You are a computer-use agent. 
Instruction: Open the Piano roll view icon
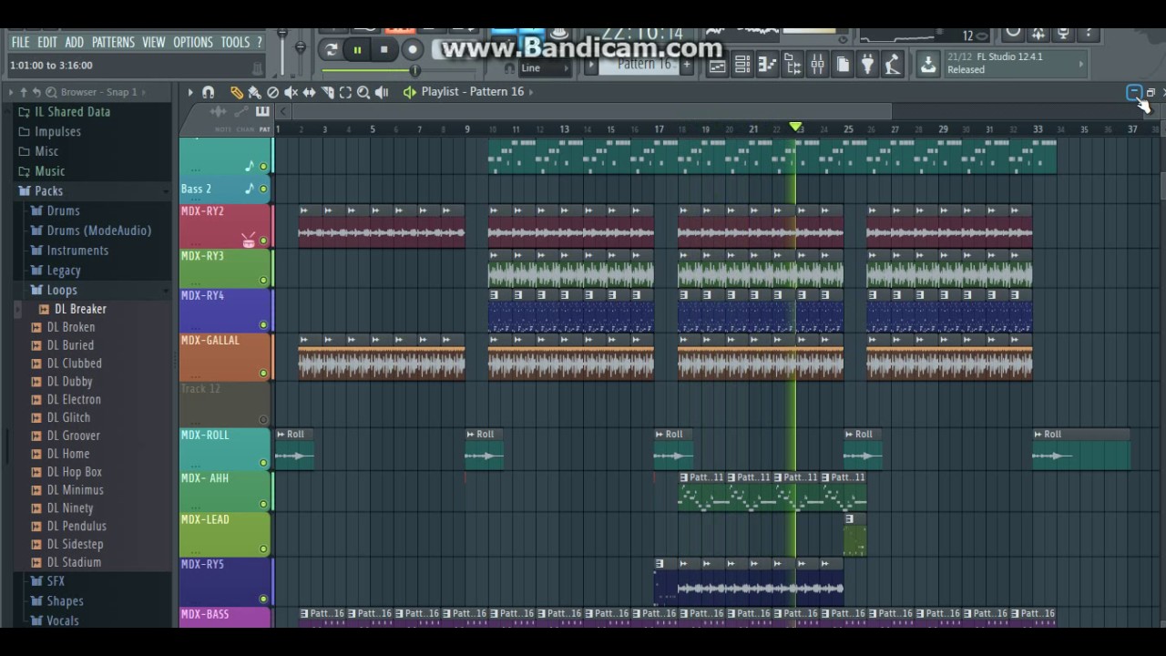[767, 65]
